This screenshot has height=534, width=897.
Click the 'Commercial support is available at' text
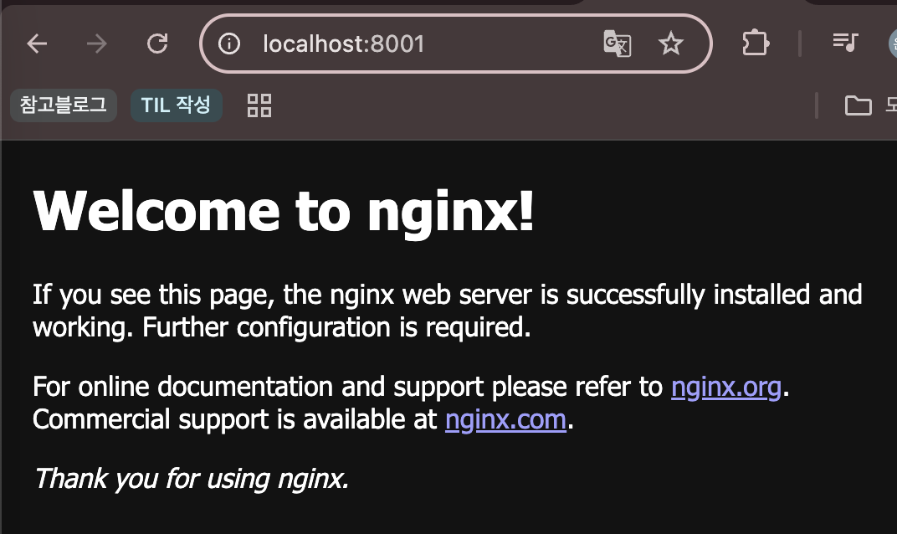pyautogui.click(x=234, y=419)
